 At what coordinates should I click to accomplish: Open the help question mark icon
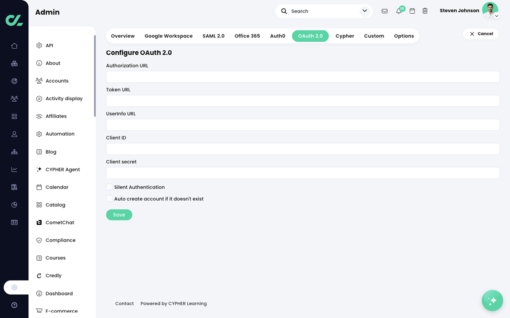click(14, 305)
